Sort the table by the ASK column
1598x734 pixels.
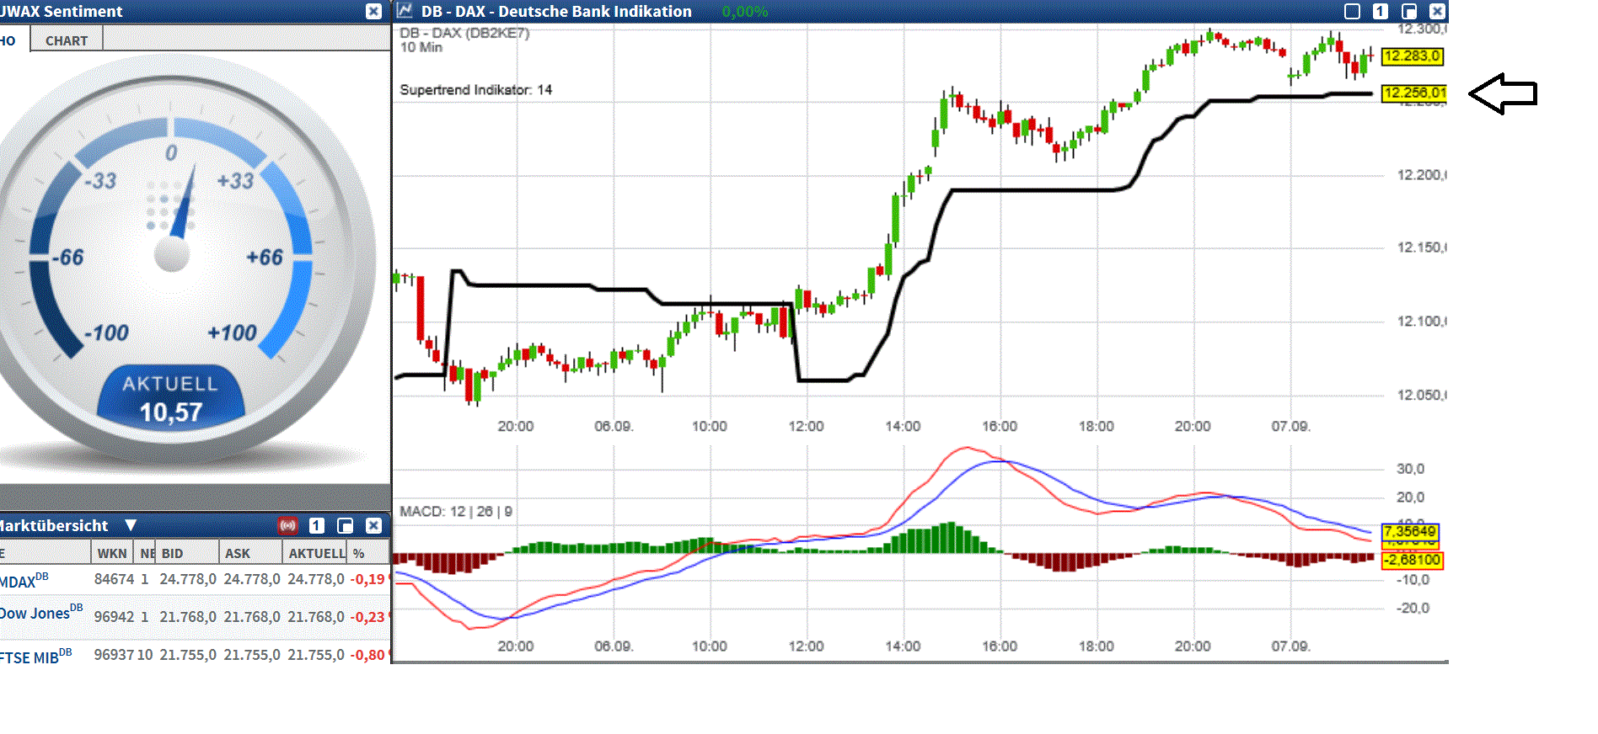click(251, 553)
